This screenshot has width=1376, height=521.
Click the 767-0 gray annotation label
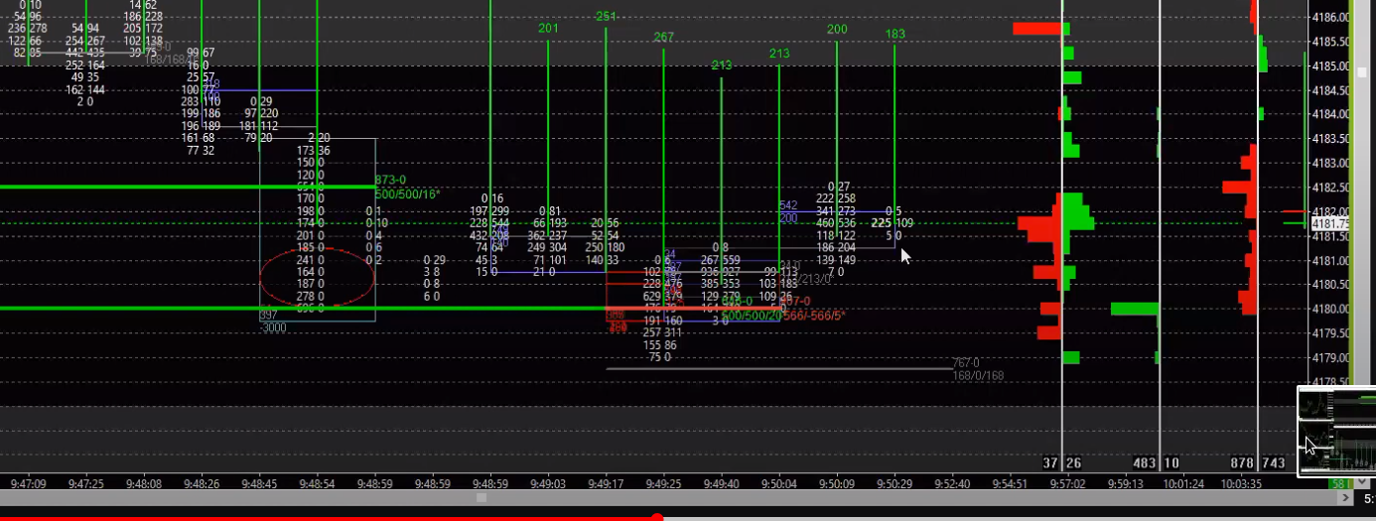click(x=966, y=363)
